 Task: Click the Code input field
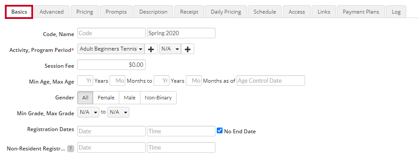111,33
